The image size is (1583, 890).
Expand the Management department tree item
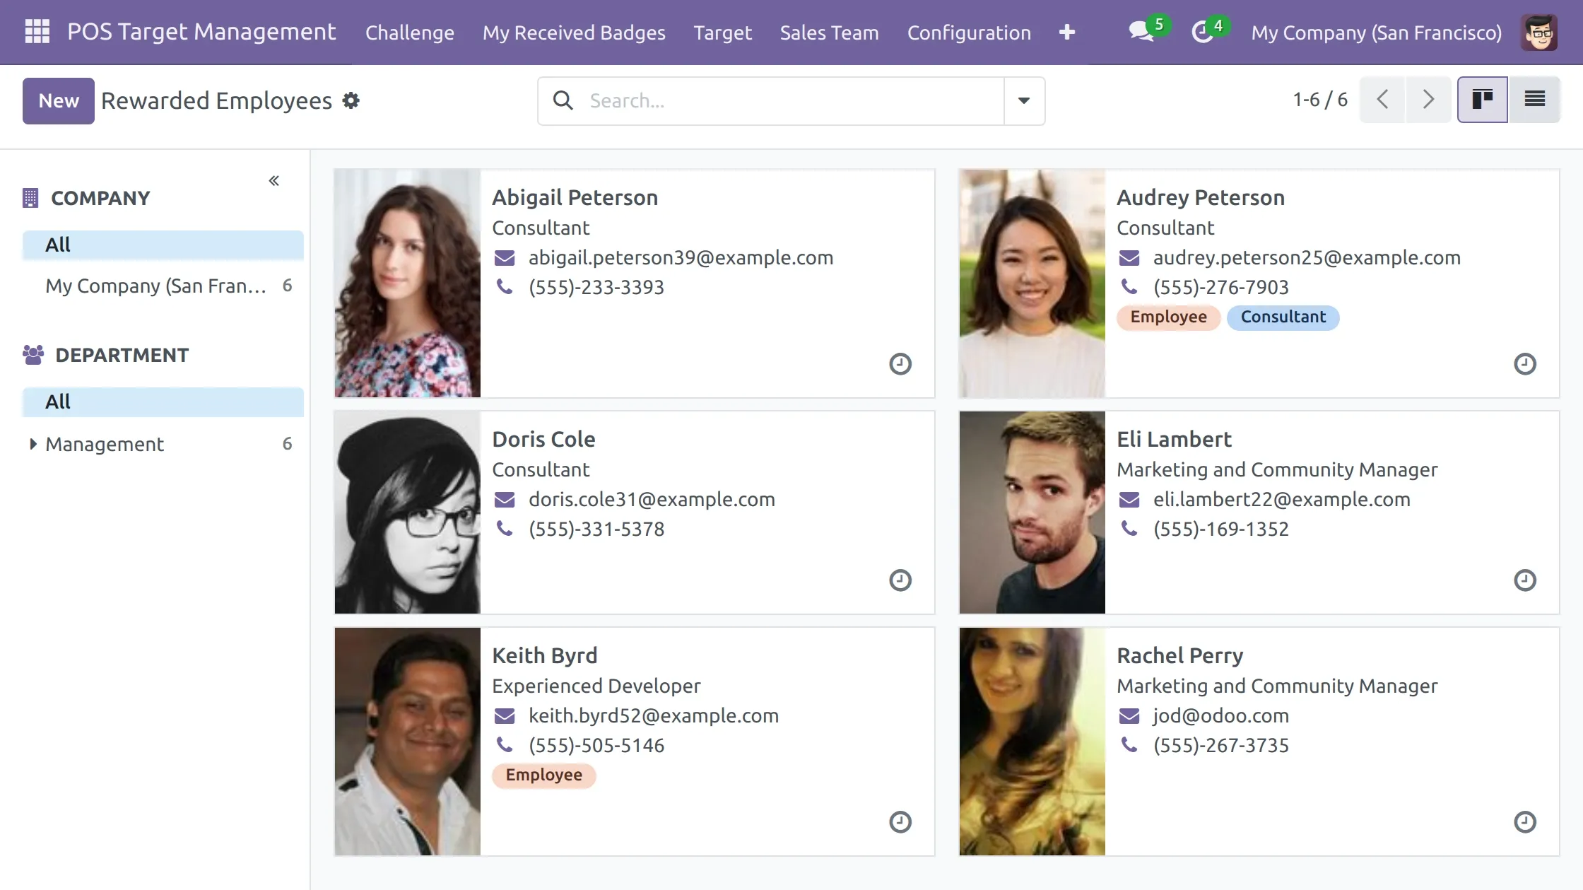click(x=33, y=444)
